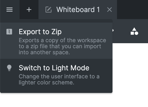The height and width of the screenshot is (107, 148).
Task: Choose the Export to Zip menu entry
Action: click(56, 41)
